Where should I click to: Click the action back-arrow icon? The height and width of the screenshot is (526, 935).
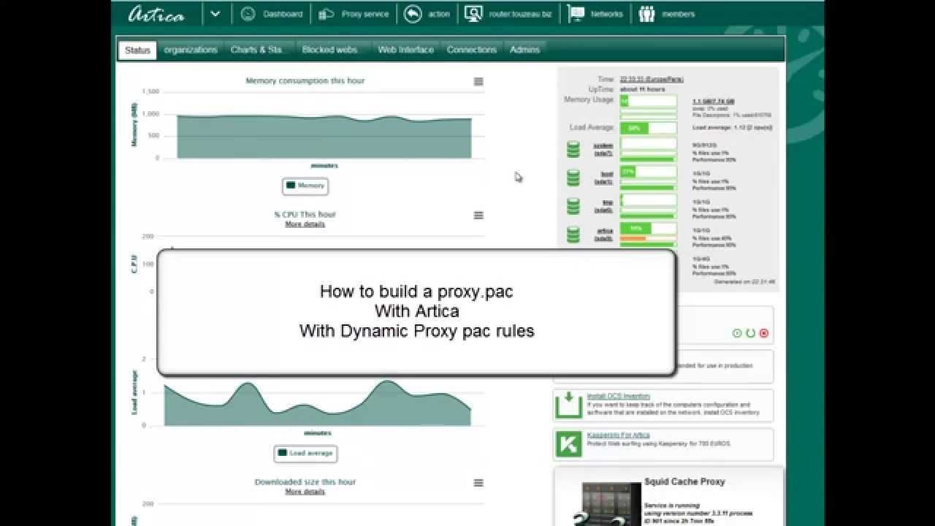[x=413, y=14]
